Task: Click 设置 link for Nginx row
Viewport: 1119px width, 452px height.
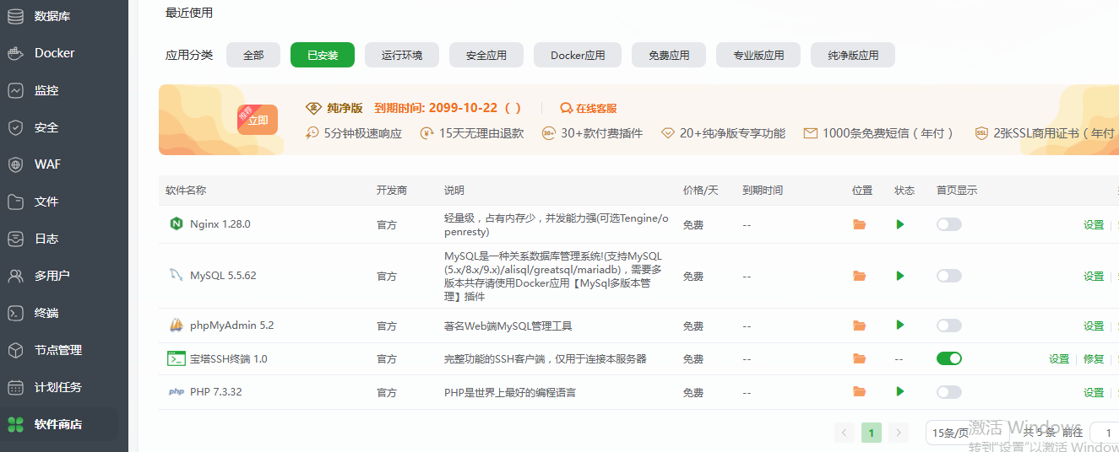Action: 1094,225
